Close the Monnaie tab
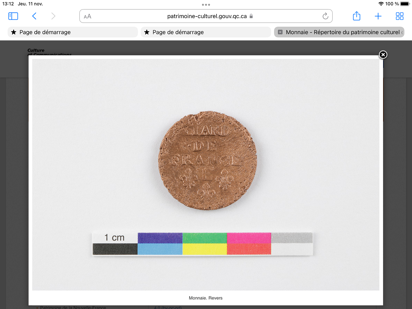412x309 pixels. tap(280, 32)
